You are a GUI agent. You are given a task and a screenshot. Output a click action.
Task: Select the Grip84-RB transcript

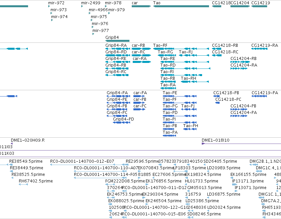117,68
